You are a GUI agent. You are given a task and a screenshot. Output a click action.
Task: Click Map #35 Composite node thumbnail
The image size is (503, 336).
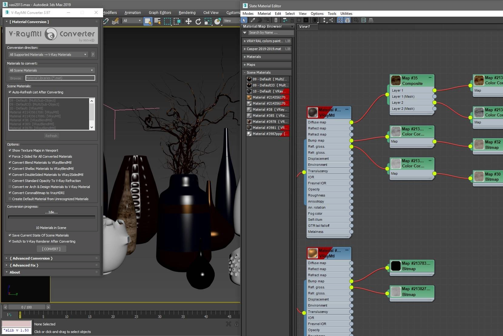pos(396,81)
